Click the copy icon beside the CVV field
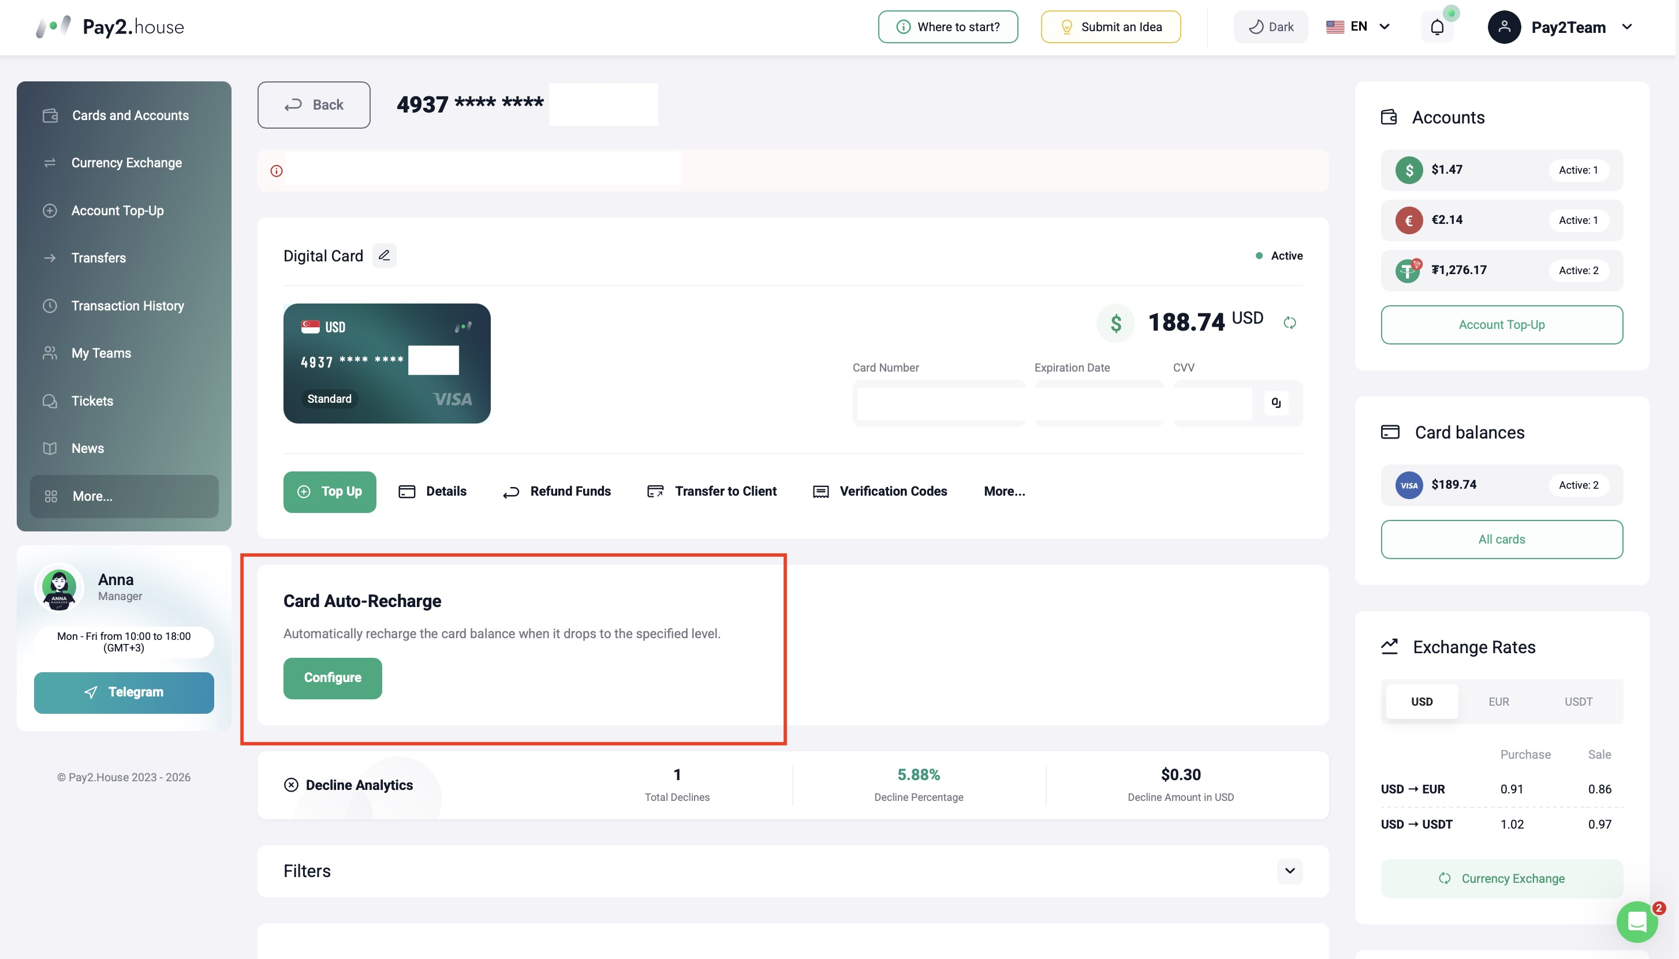The height and width of the screenshot is (959, 1679). 1276,403
